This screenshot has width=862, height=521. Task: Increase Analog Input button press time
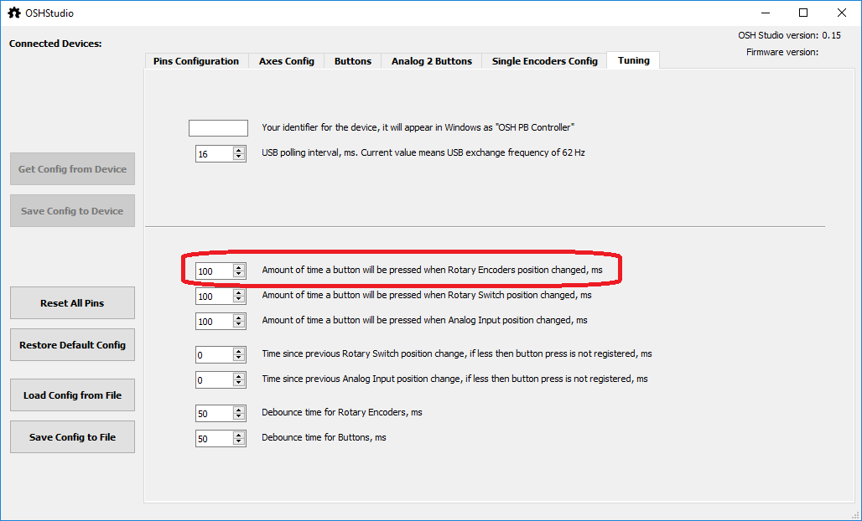click(x=239, y=318)
